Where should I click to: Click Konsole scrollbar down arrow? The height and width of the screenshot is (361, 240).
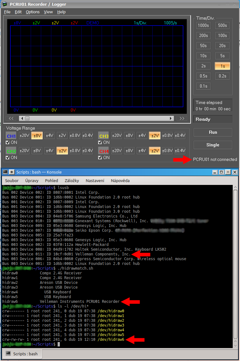tap(235, 345)
